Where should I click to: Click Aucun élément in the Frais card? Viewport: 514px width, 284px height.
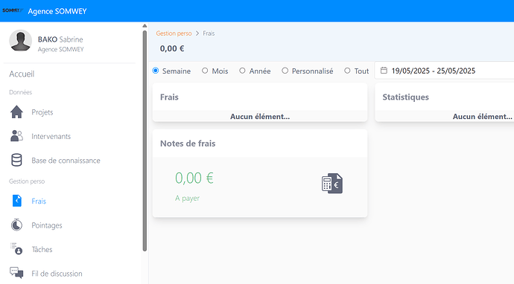(x=260, y=117)
